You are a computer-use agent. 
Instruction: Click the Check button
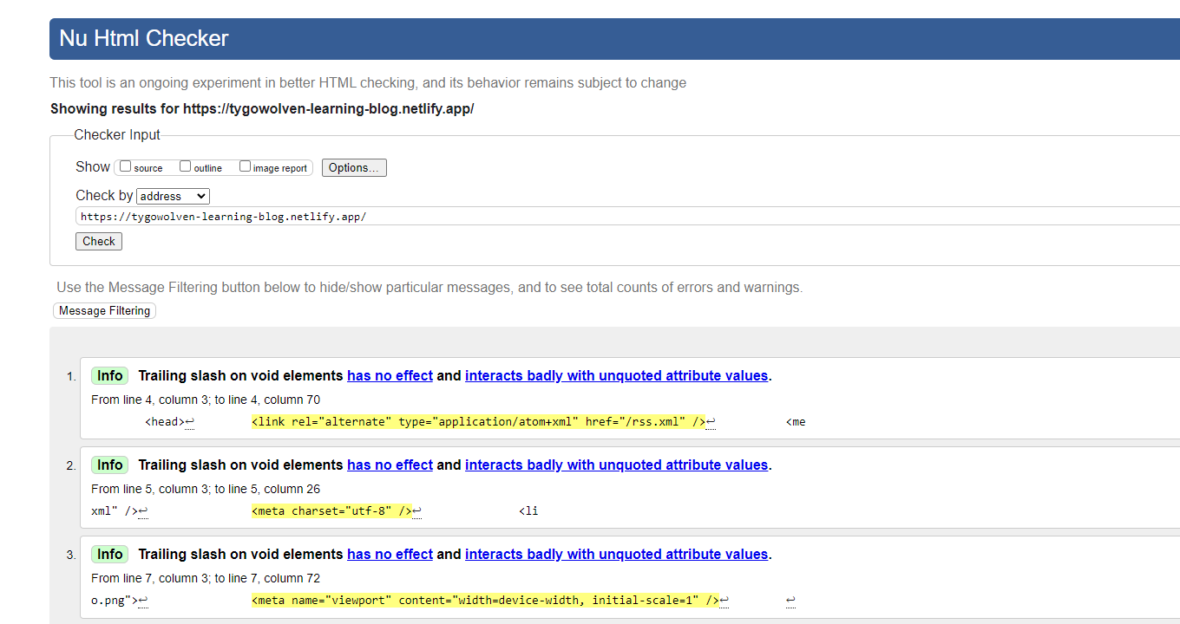pyautogui.click(x=99, y=241)
